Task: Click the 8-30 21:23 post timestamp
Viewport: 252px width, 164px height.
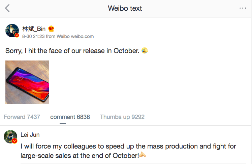Action: [33, 36]
